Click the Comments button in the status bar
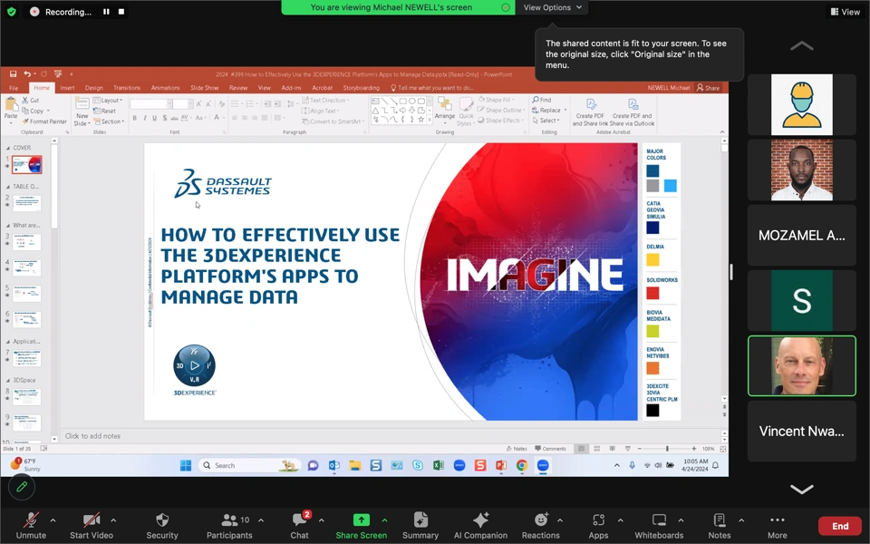This screenshot has height=544, width=870. (550, 449)
